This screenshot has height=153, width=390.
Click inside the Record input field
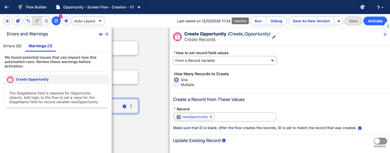(x=225, y=117)
